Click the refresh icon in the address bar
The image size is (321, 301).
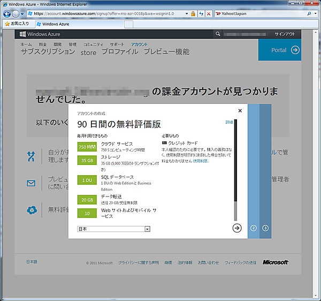pyautogui.click(x=201, y=13)
